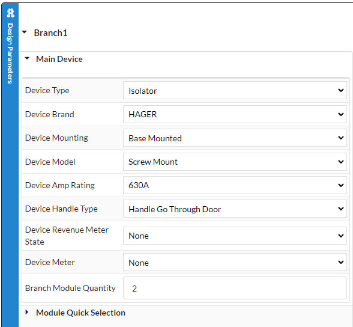Open the Device Type dropdown showing Isolator
353x327 pixels.
[x=235, y=90]
